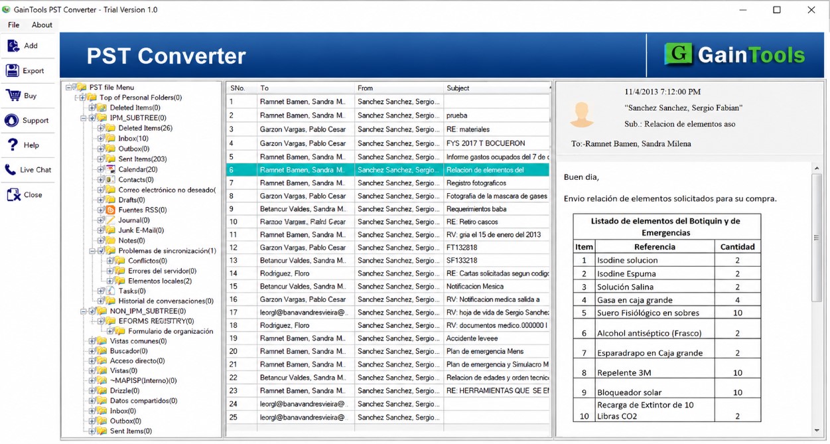The height and width of the screenshot is (444, 830).
Task: Select email with subject 'FT132818'
Action: click(x=388, y=248)
